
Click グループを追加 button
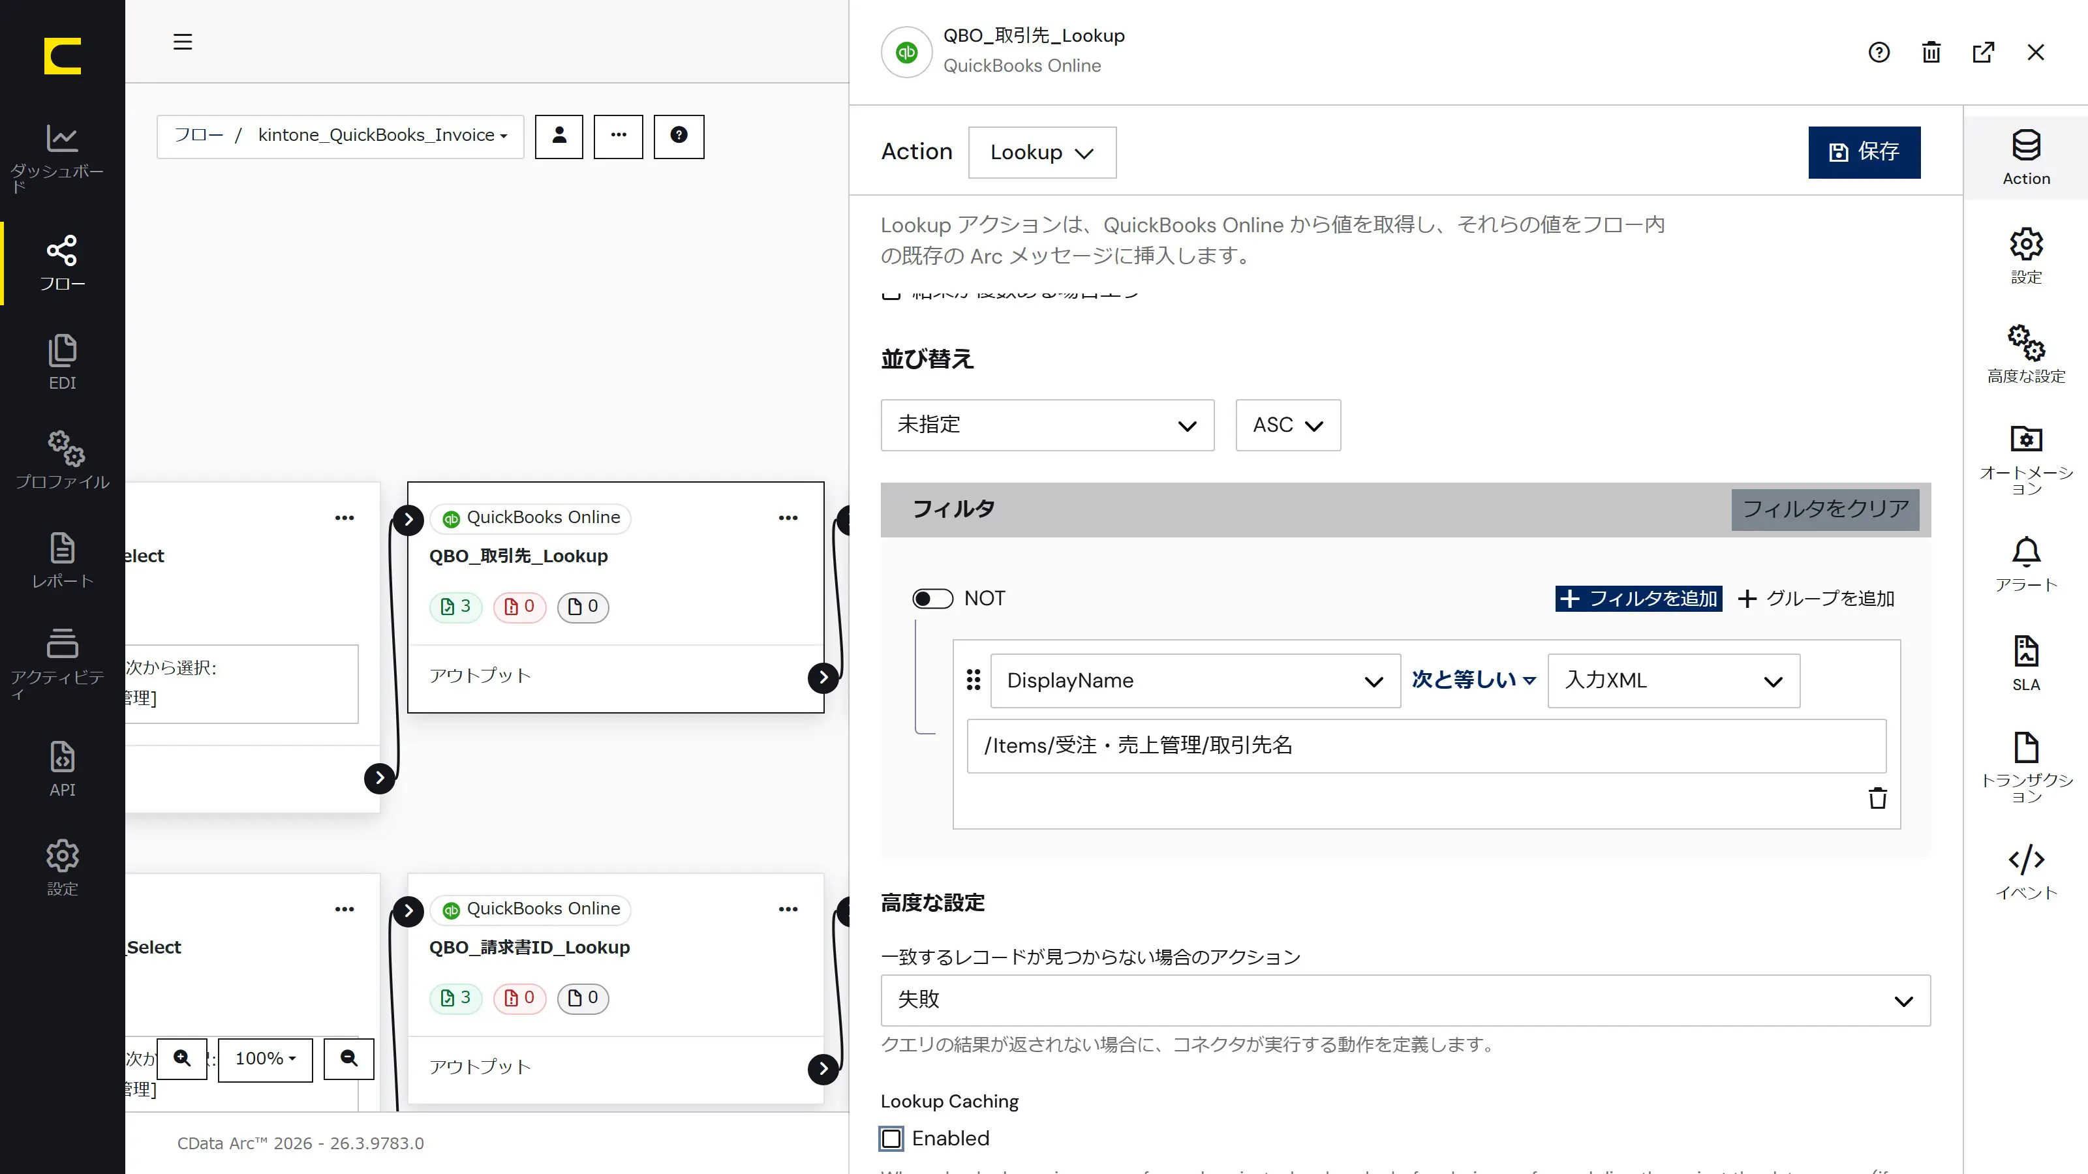pyautogui.click(x=1817, y=599)
